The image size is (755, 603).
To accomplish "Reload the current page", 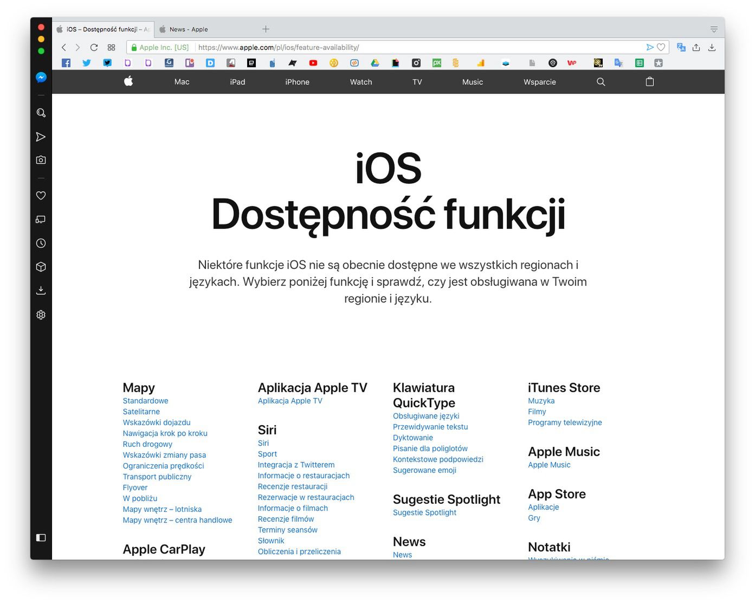I will coord(94,48).
